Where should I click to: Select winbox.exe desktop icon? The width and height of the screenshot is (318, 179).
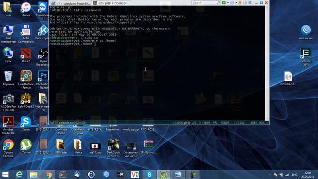pyautogui.click(x=306, y=32)
